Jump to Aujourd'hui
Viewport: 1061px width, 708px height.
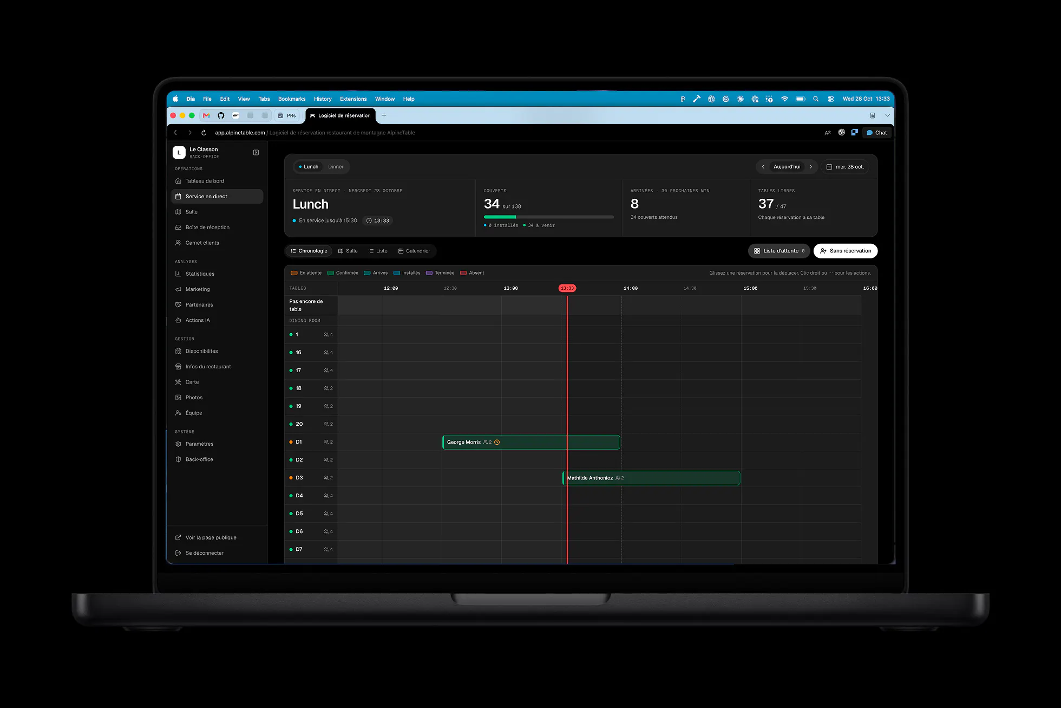pyautogui.click(x=787, y=167)
